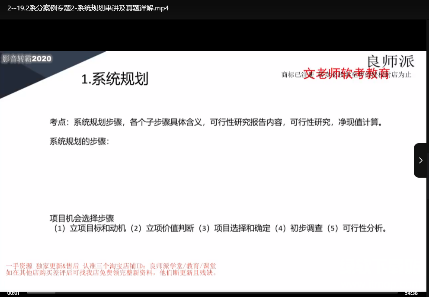429x297 pixels.
Task: Click the red 文老师软考教育 watermark
Action: (346, 73)
